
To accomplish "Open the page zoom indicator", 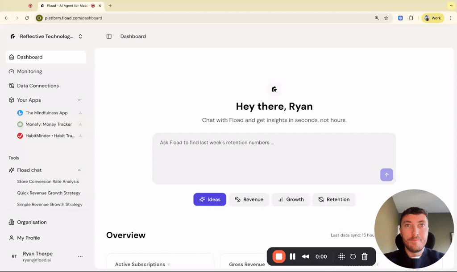I will coord(377,18).
